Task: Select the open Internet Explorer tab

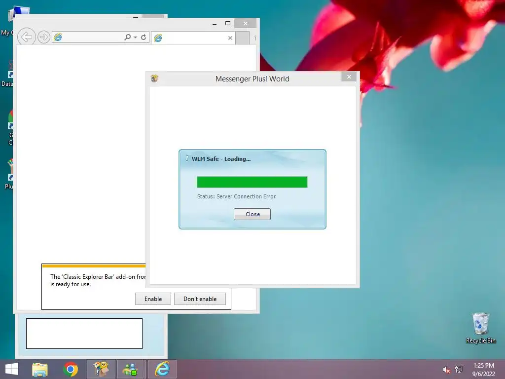Action: pos(193,38)
